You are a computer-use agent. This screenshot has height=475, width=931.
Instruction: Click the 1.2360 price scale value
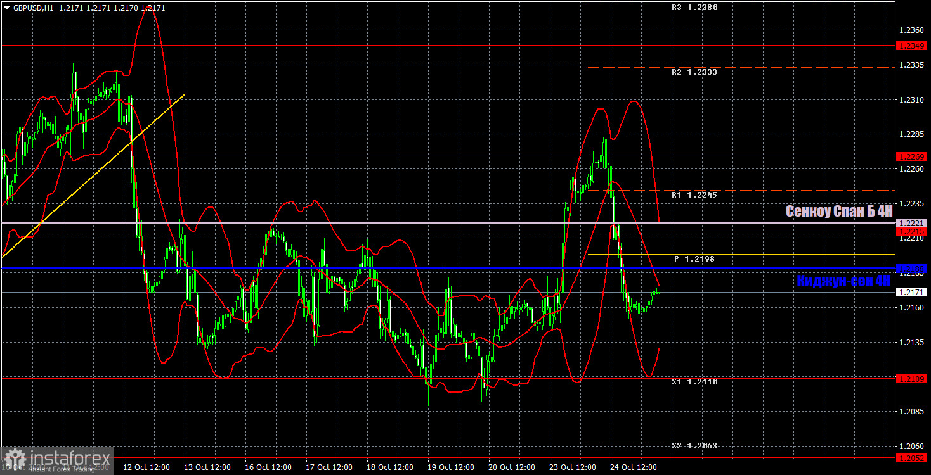[911, 30]
